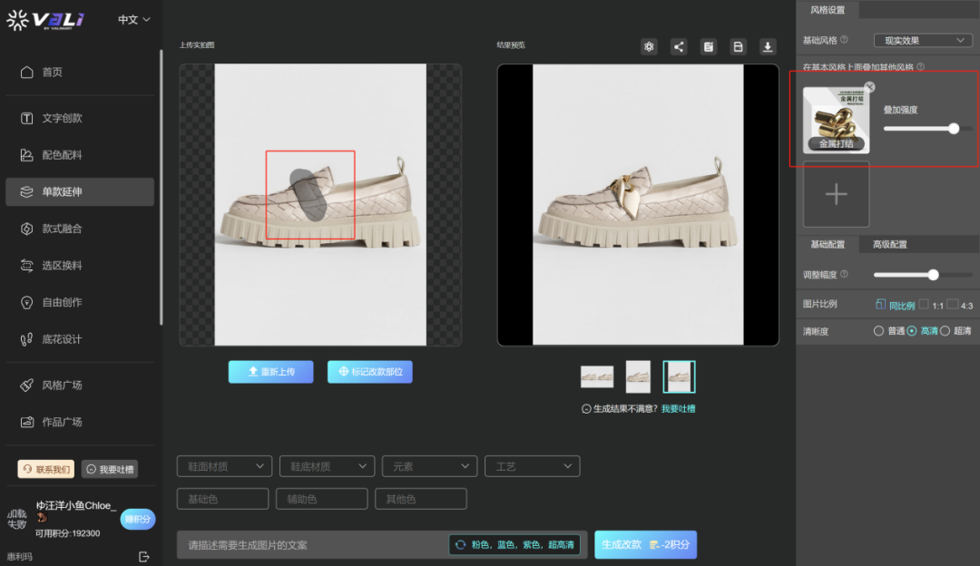Click the share icon above the result preview
Viewport: 980px width, 566px height.
679,47
